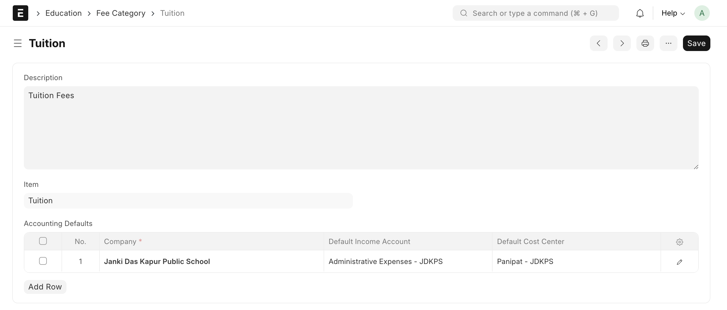Click the printer icon
Image resolution: width=727 pixels, height=310 pixels.
coord(645,43)
